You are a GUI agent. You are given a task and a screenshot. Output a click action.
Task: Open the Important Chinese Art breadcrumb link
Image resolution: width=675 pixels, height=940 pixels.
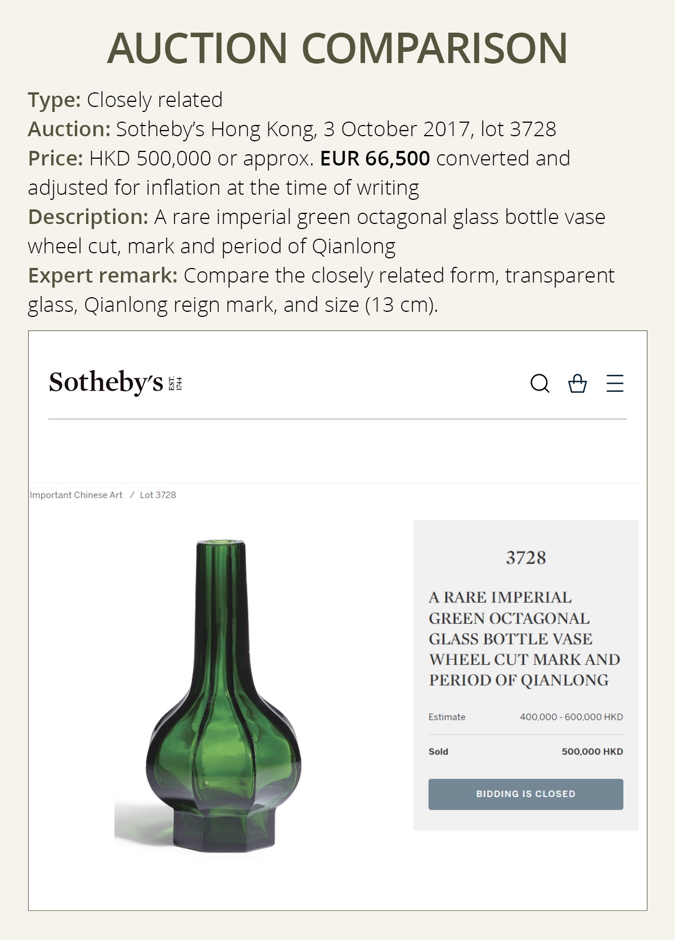click(x=75, y=495)
